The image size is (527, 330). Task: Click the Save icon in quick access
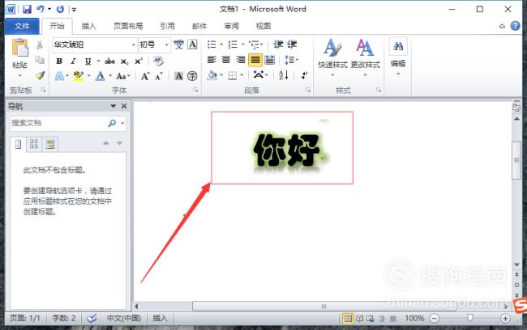coord(27,9)
